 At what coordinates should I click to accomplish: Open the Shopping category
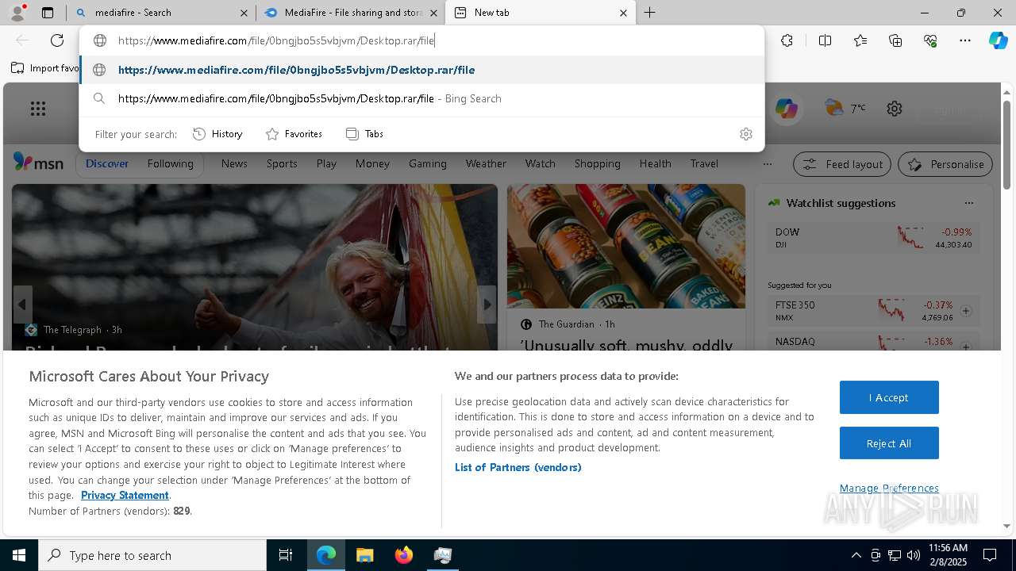597,163
